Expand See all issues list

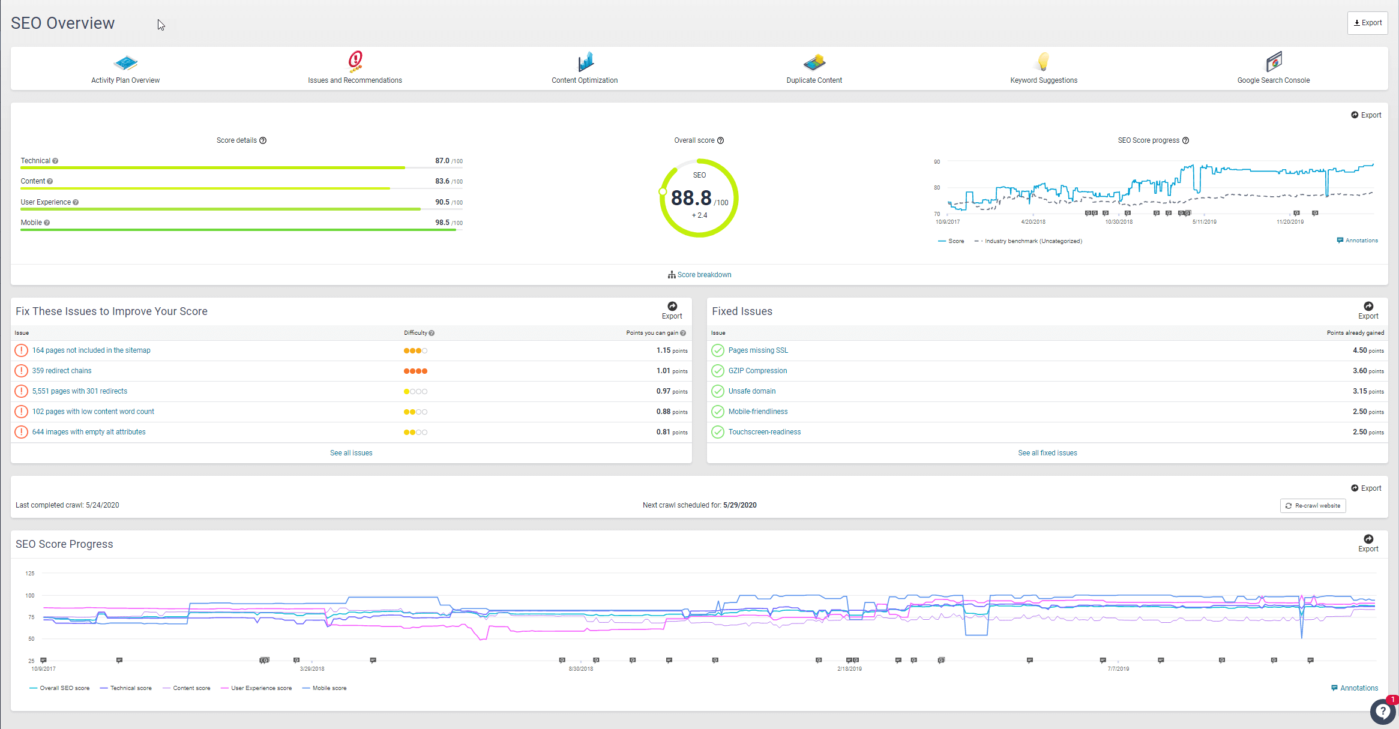pos(351,453)
